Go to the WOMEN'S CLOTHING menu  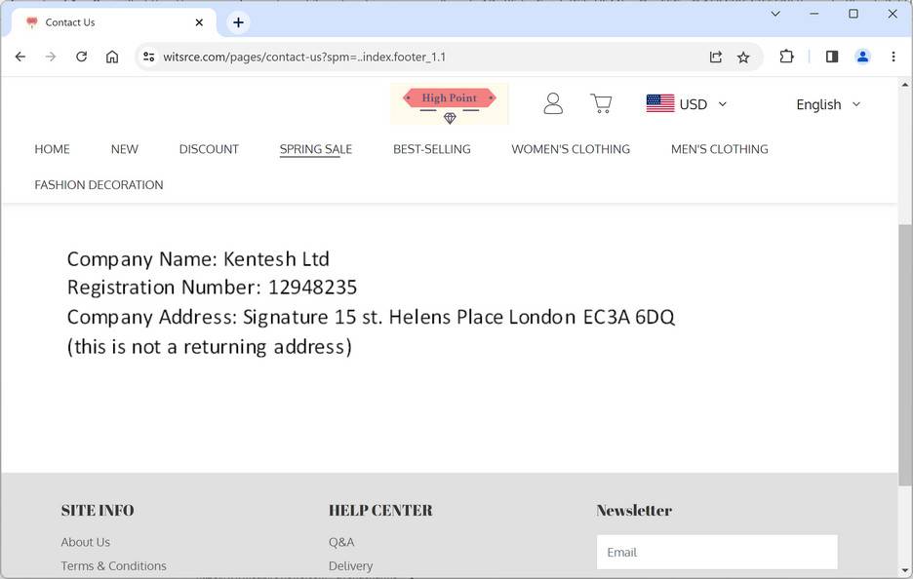(571, 149)
